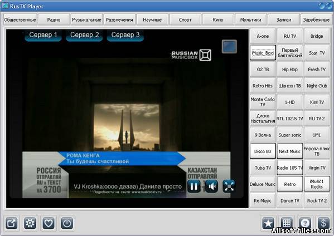Viewport: 334px width, 236px height.
Task: Select the Star TV channel
Action: click(317, 53)
